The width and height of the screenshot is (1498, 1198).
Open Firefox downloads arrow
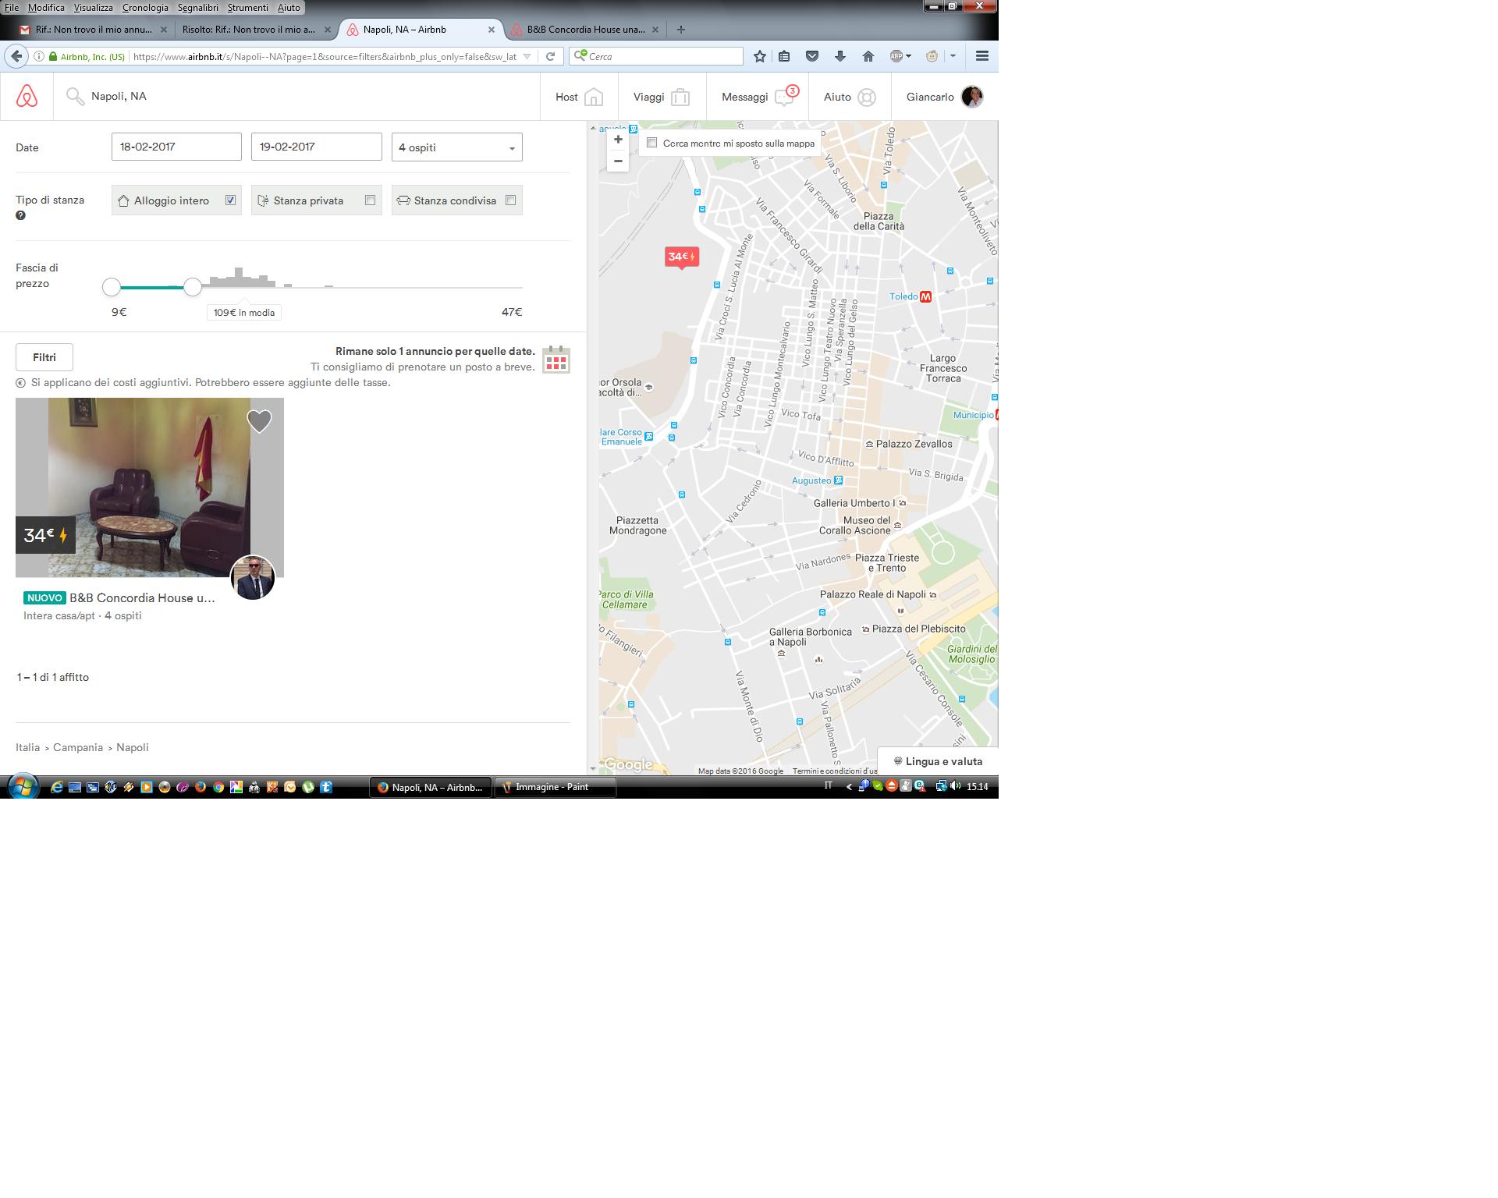pos(840,56)
